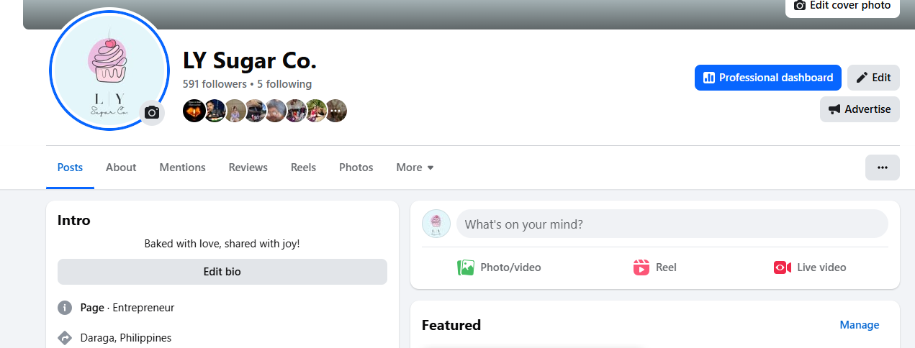Open the Professional dashboard
Image resolution: width=915 pixels, height=348 pixels.
[767, 78]
